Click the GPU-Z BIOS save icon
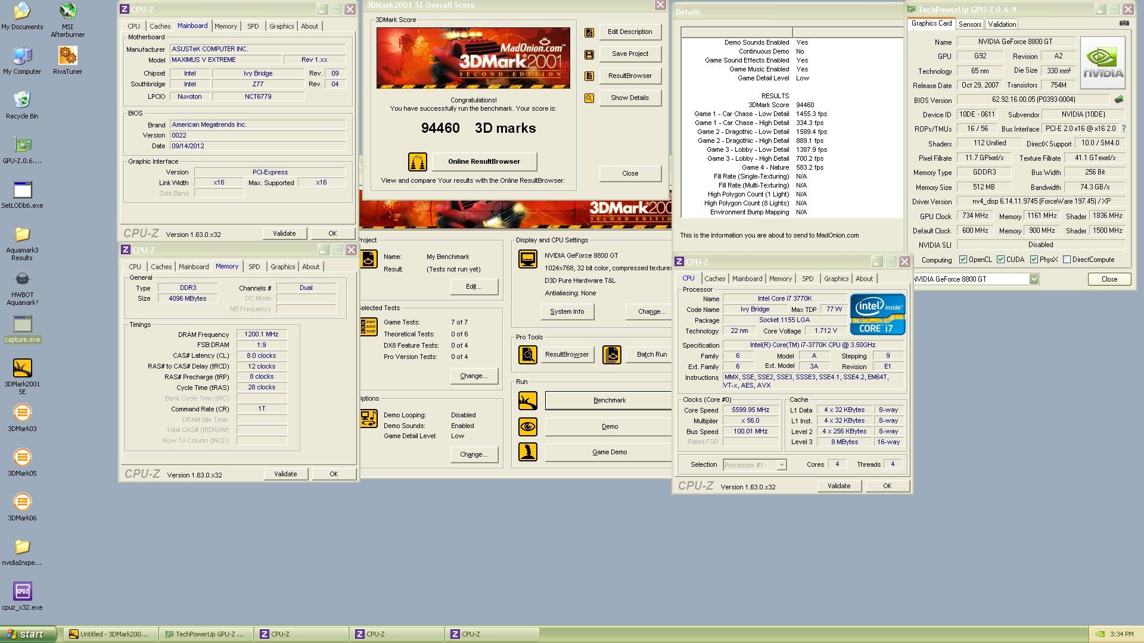 [x=1118, y=99]
